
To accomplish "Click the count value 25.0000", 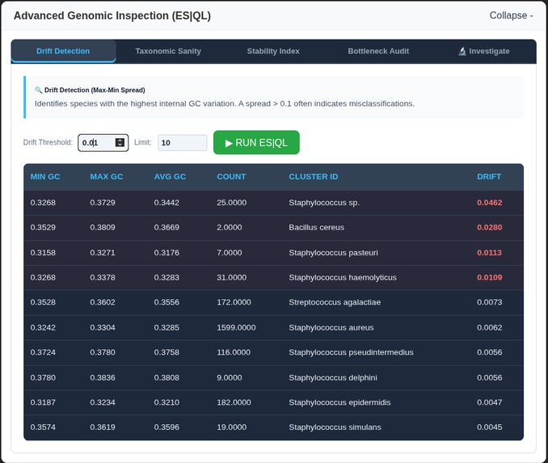I will pyautogui.click(x=232, y=203).
